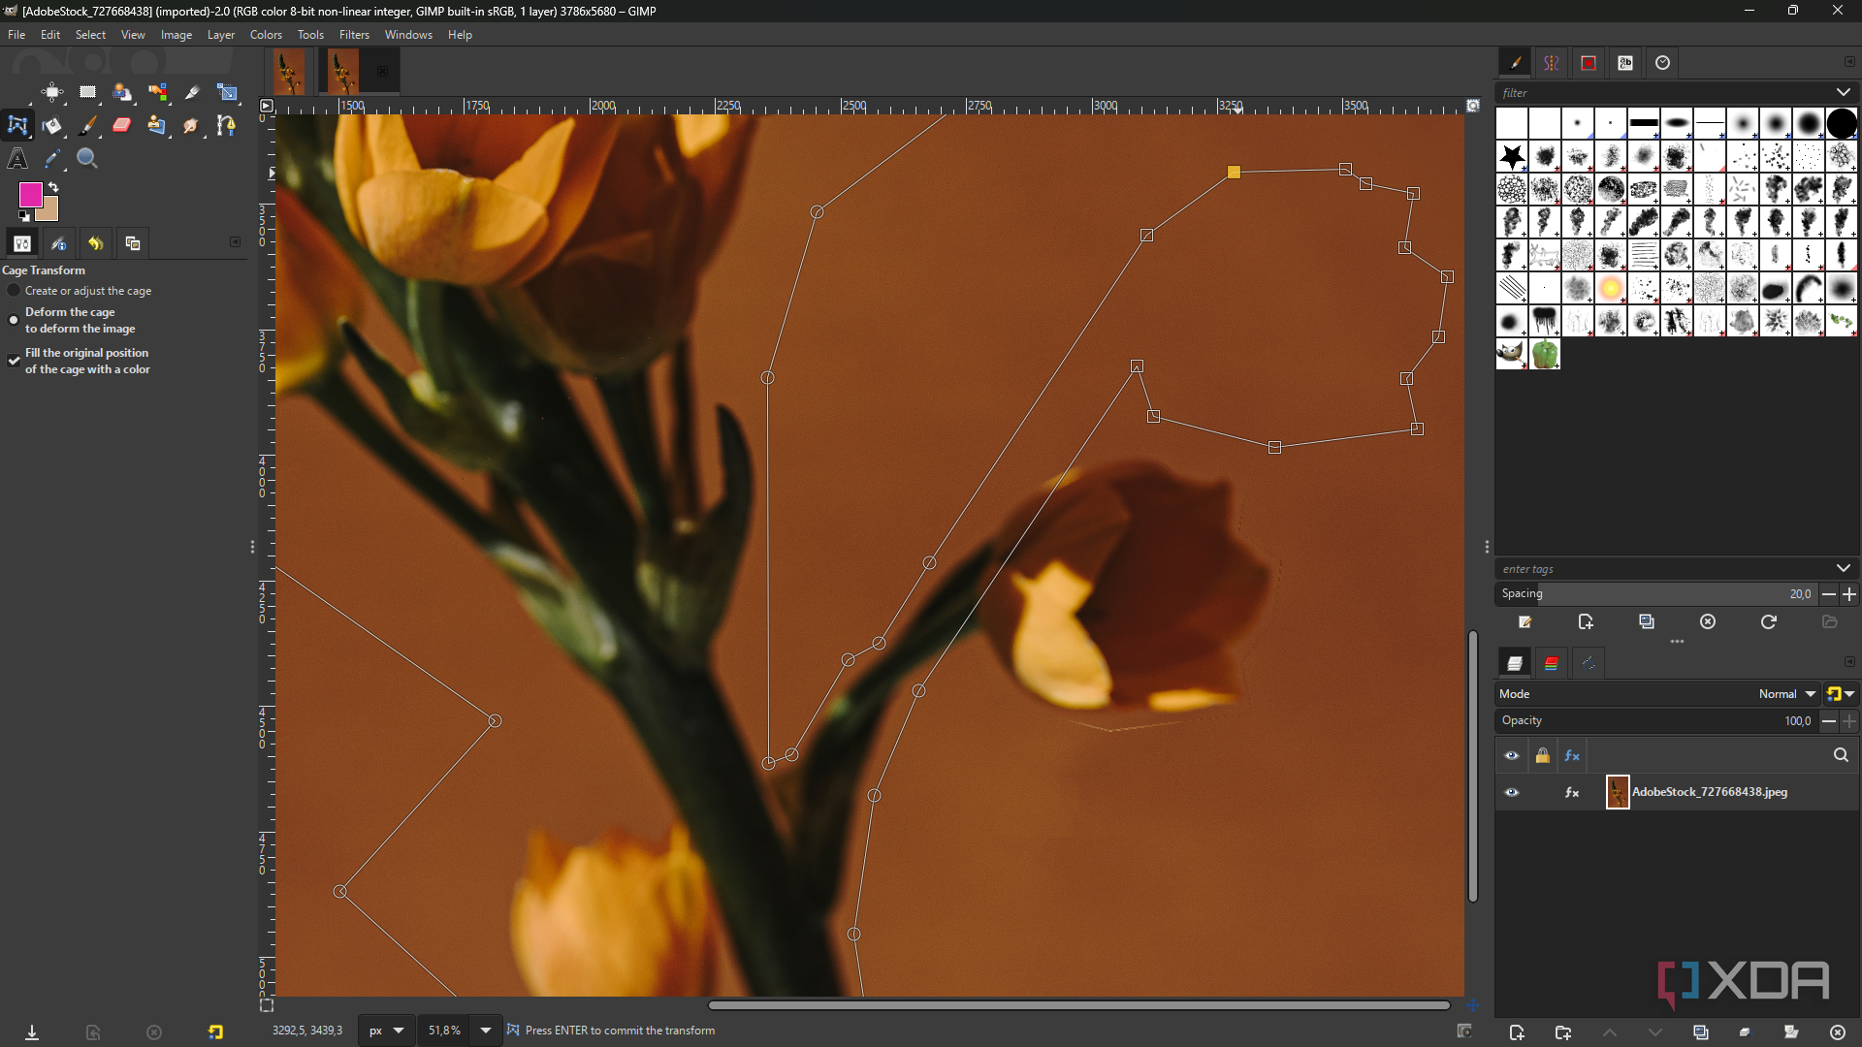The width and height of the screenshot is (1862, 1047).
Task: Expand the 'enter tags' dropdown arrow
Action: [x=1843, y=569]
